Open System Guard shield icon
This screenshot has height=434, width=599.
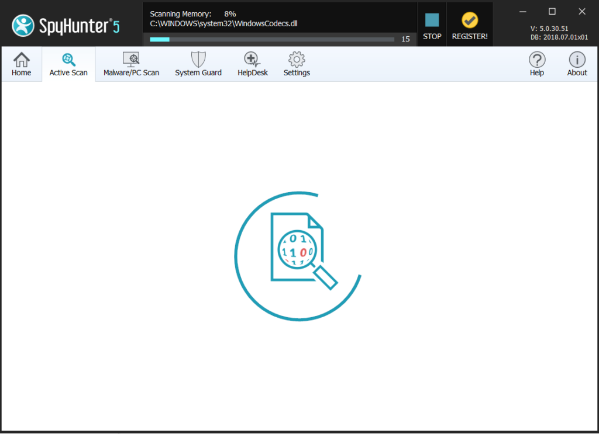click(x=198, y=60)
